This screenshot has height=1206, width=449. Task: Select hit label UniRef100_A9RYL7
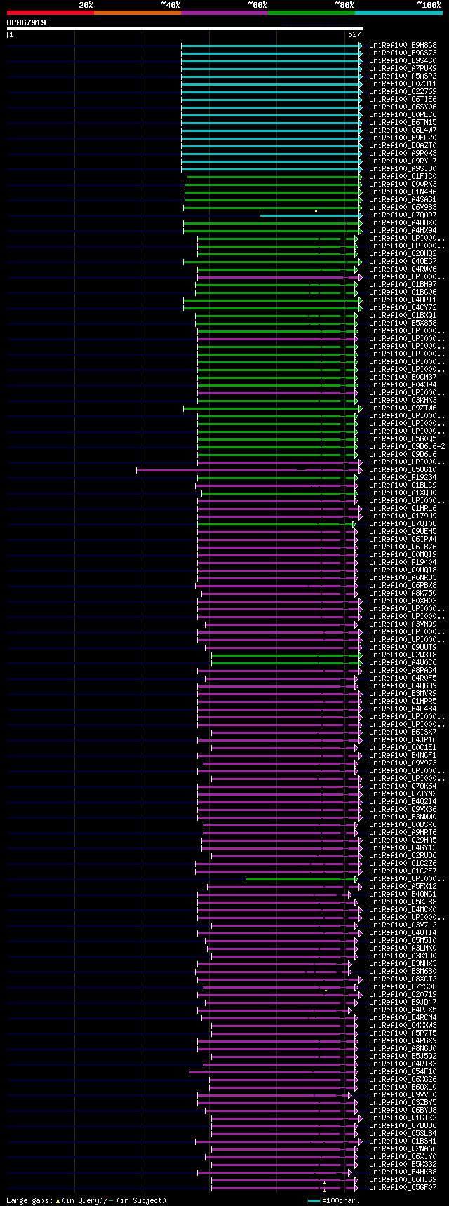403,161
